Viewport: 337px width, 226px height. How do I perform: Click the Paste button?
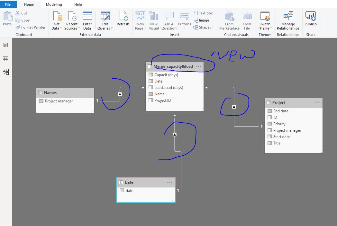(7, 19)
